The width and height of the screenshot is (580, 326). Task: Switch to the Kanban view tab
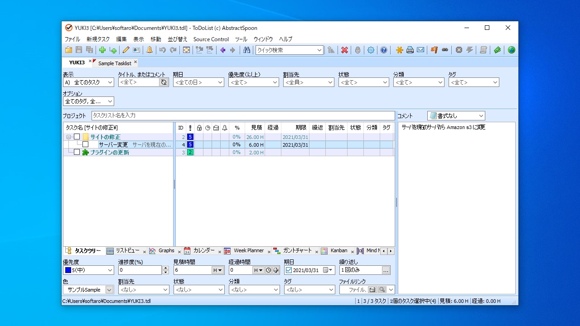(339, 250)
